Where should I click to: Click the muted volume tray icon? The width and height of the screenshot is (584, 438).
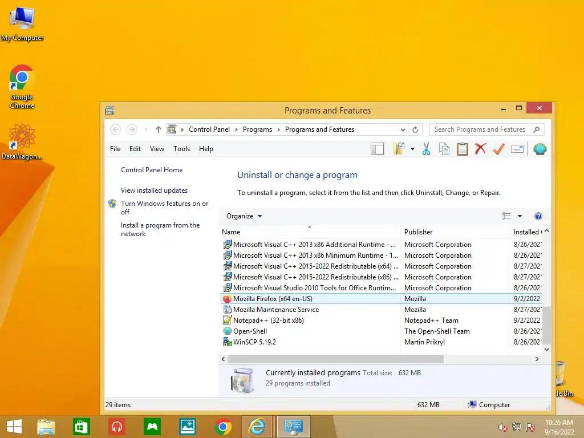[503, 427]
